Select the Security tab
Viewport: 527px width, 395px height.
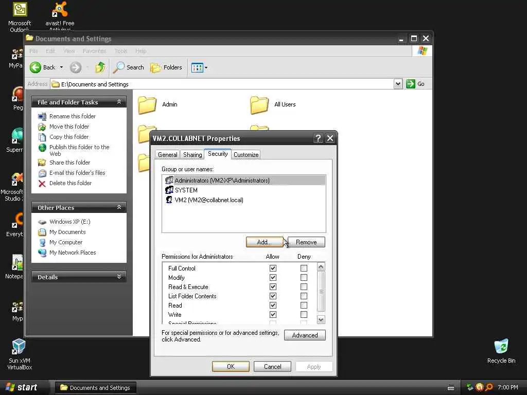[x=218, y=154]
